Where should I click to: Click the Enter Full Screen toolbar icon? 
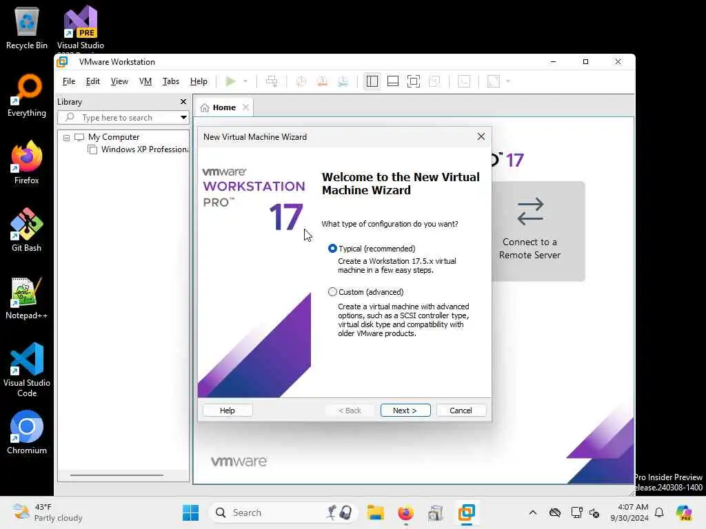414,81
